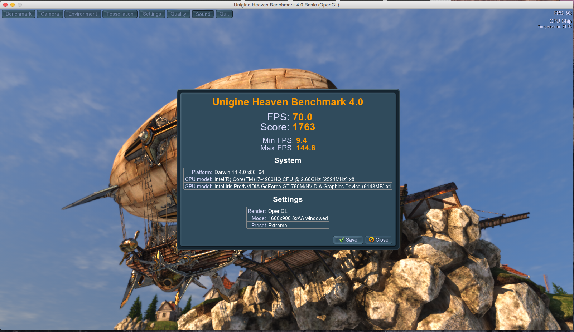574x332 pixels.
Task: Click the GPU model: label cell
Action: [198, 186]
